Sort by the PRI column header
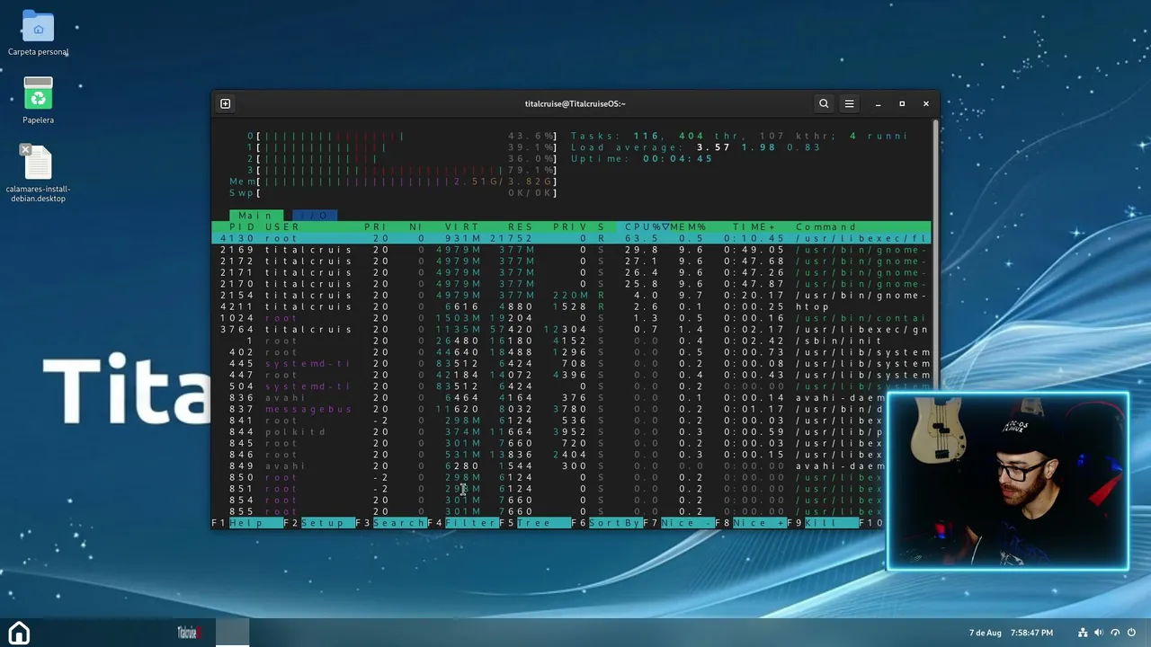This screenshot has height=647, width=1151. [x=377, y=227]
